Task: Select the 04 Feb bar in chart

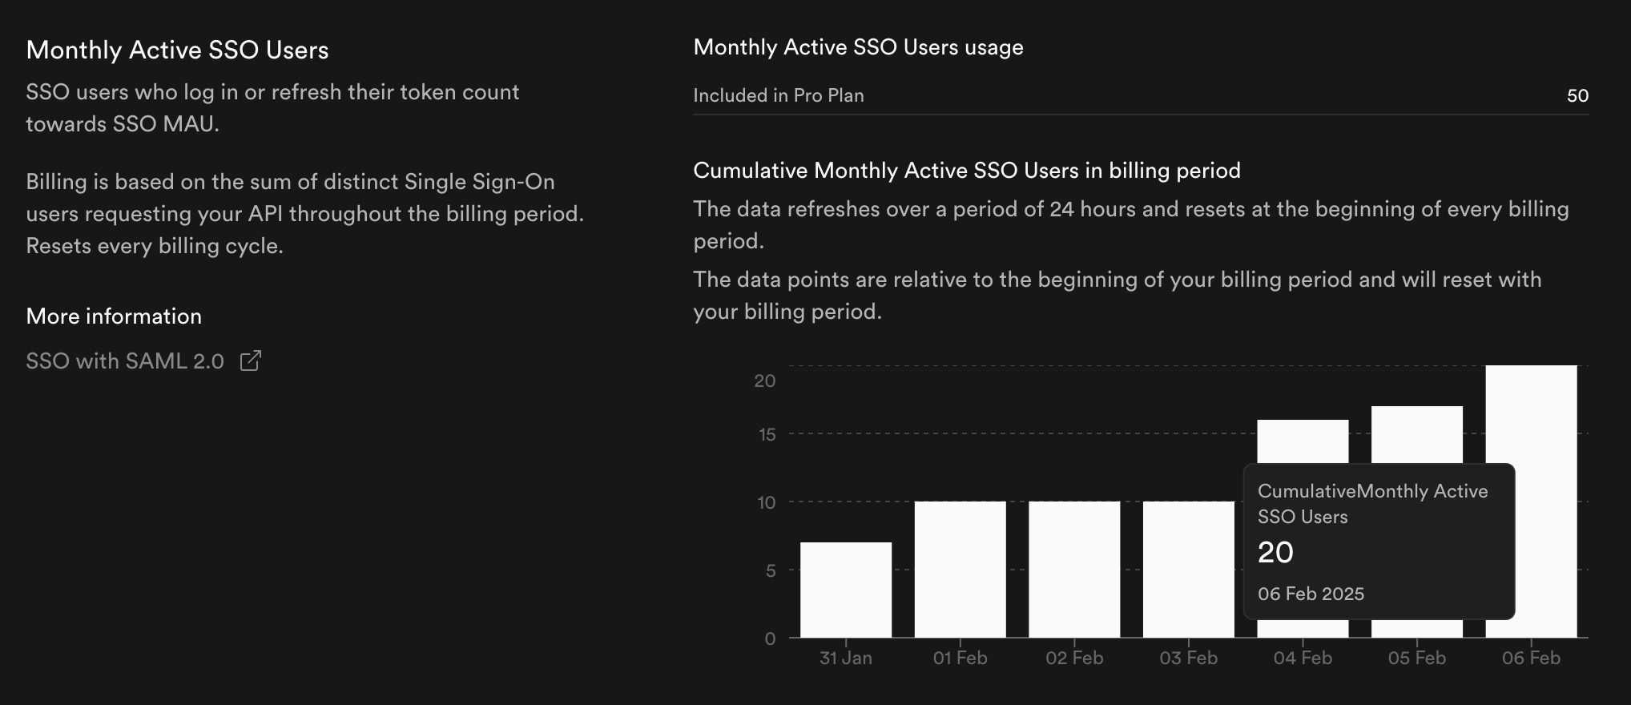Action: 1303,441
